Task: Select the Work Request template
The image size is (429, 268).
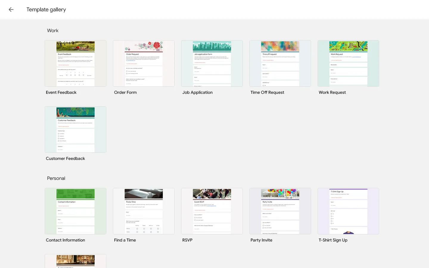Action: coord(348,63)
